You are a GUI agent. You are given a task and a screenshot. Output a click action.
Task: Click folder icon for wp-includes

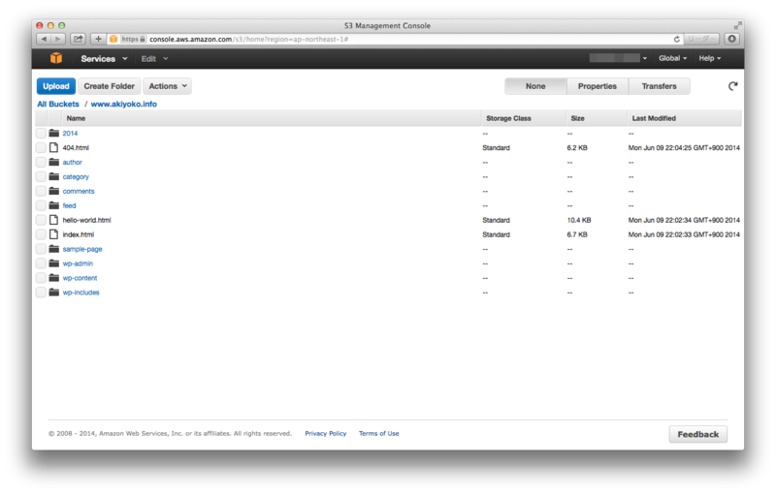click(x=54, y=292)
